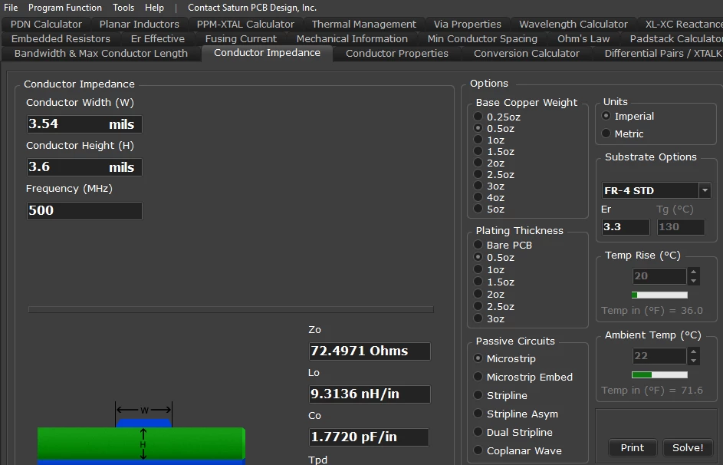The width and height of the screenshot is (723, 465).
Task: Decrease Temp Rise with down arrow
Action: click(x=694, y=281)
